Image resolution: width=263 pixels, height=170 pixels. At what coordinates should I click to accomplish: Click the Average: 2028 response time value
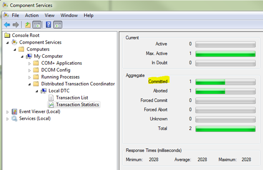(202, 160)
